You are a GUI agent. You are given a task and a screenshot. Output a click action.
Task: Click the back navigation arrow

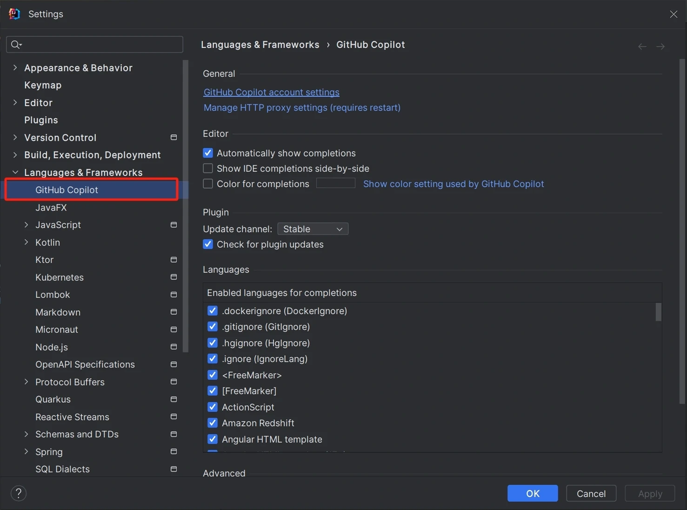[x=642, y=47]
